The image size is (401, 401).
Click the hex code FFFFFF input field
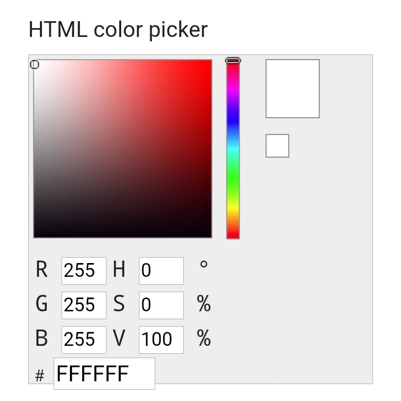[104, 374]
